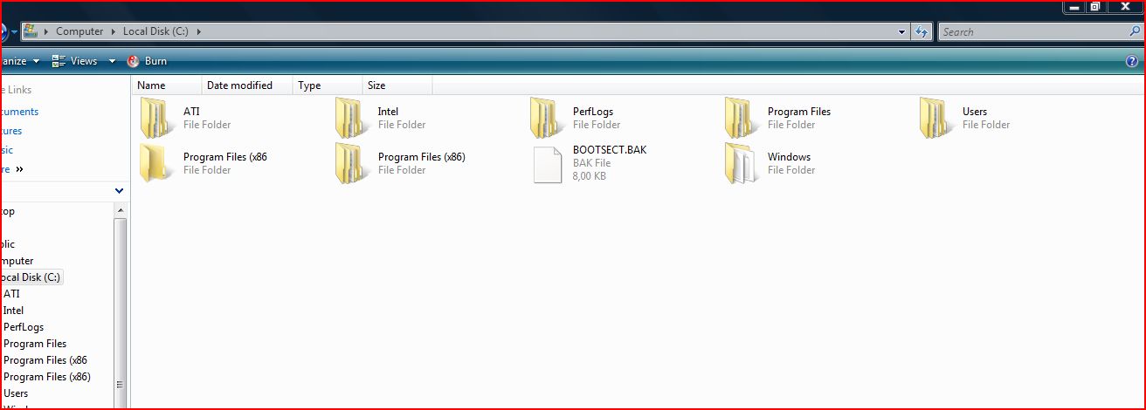Click Computer in the address breadcrumb

[x=79, y=31]
